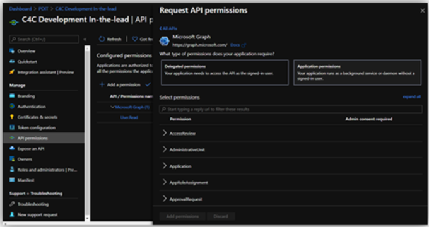Click the plus icon for Add a permission
The image size is (429, 227).
click(102, 84)
